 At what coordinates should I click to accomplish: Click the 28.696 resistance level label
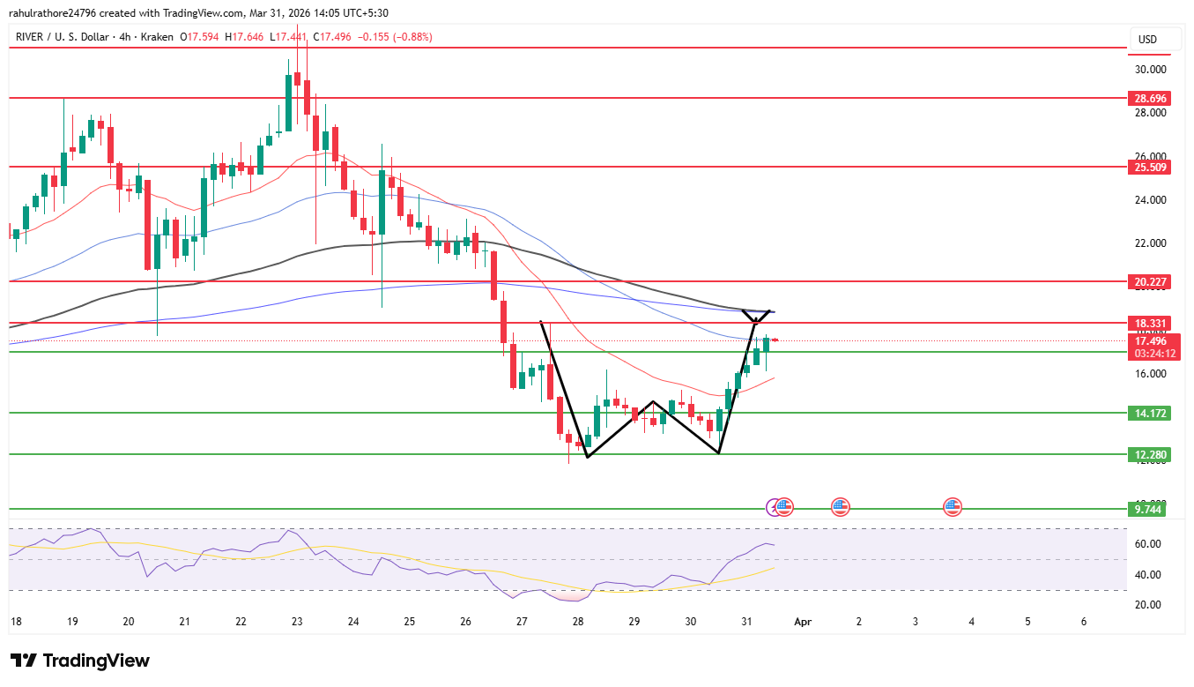1149,98
